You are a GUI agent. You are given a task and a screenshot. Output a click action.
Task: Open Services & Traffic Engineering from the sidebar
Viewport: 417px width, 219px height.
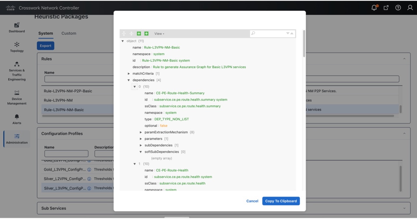pos(17,69)
